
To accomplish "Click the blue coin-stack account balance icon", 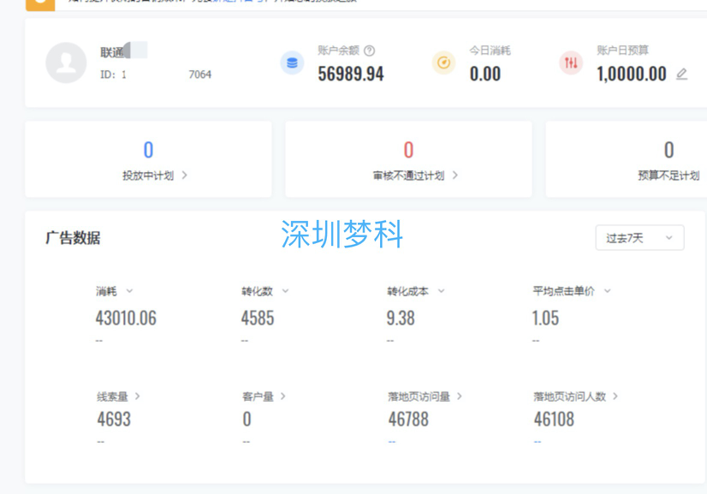I will 291,63.
